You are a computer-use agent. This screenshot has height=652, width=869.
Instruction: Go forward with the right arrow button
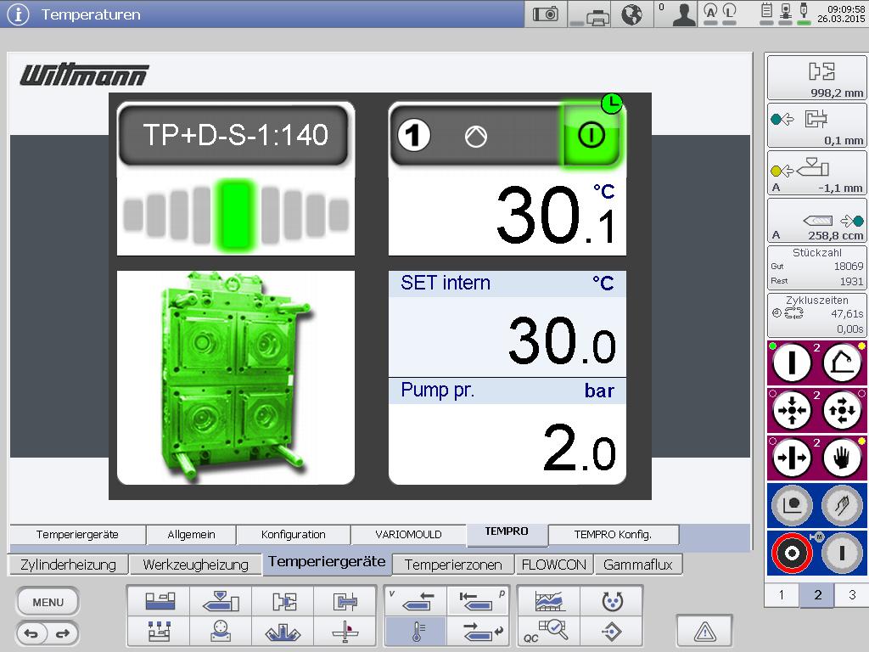[63, 633]
